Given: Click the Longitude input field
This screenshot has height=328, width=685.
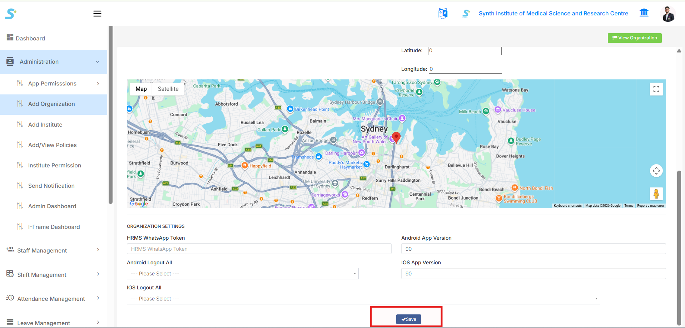Looking at the screenshot, I should tap(465, 69).
